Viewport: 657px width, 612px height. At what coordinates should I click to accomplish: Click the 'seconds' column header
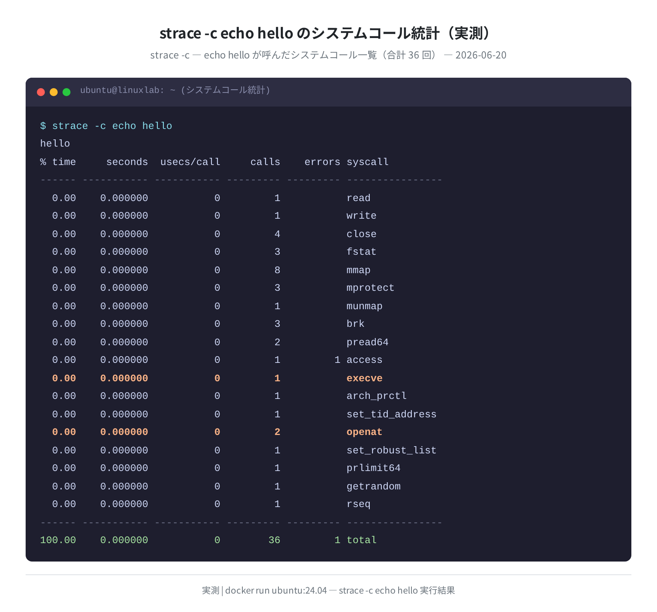pyautogui.click(x=127, y=162)
